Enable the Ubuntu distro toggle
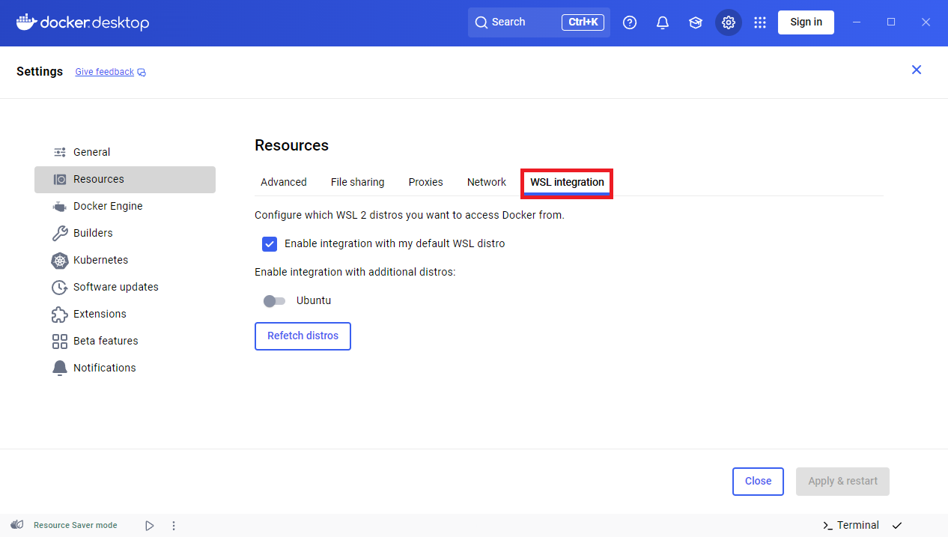948x537 pixels. click(274, 300)
